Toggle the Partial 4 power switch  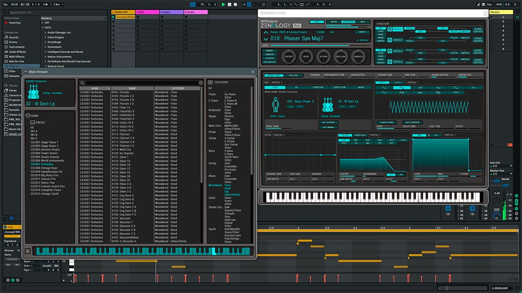tap(390, 62)
